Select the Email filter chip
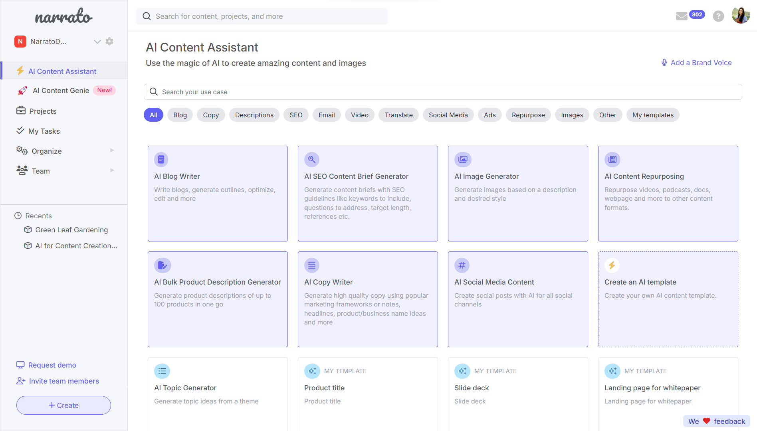The image size is (757, 431). [327, 115]
